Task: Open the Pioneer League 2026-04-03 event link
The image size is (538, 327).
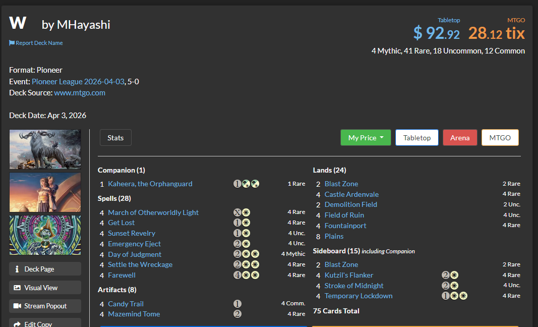Action: [78, 81]
